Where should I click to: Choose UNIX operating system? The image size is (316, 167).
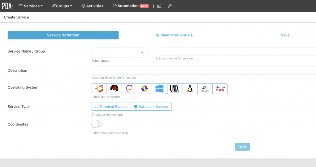tap(175, 88)
